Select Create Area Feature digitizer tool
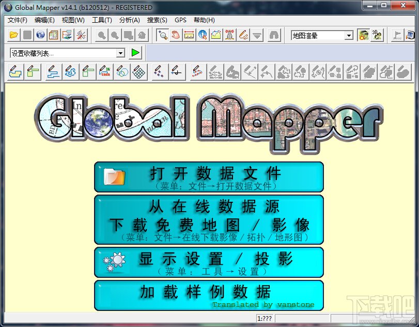Image resolution: width=419 pixels, height=327 pixels. tap(16, 72)
